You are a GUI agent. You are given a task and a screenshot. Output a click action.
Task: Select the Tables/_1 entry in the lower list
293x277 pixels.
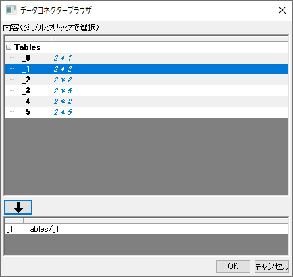coord(146,229)
